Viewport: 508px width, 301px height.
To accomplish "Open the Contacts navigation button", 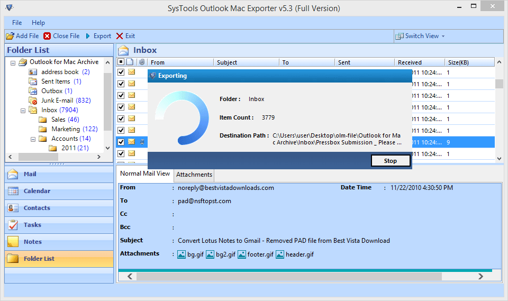I will click(59, 208).
